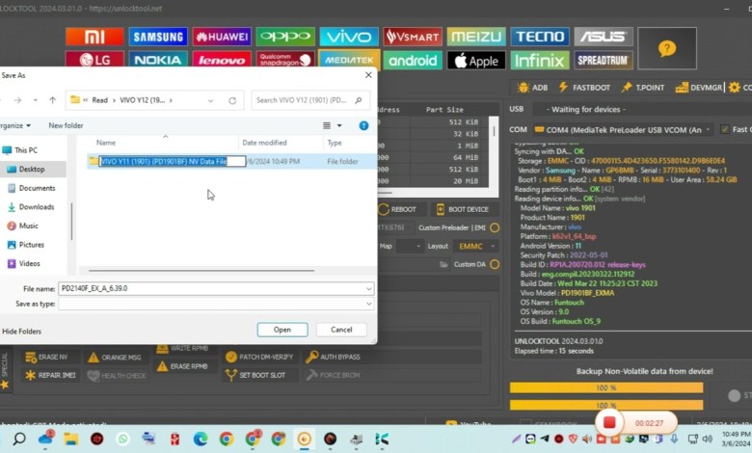
Task: Click the Open button
Action: [x=282, y=330]
